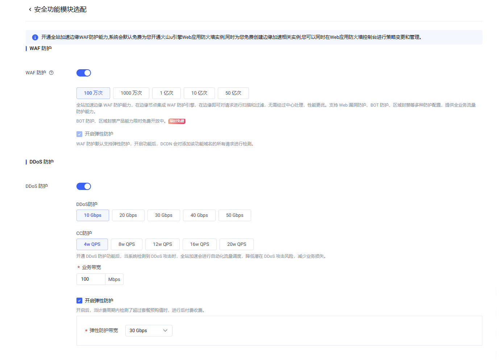
Task: Pick the 20 Gbps DDoS protection option
Action: pos(128,215)
